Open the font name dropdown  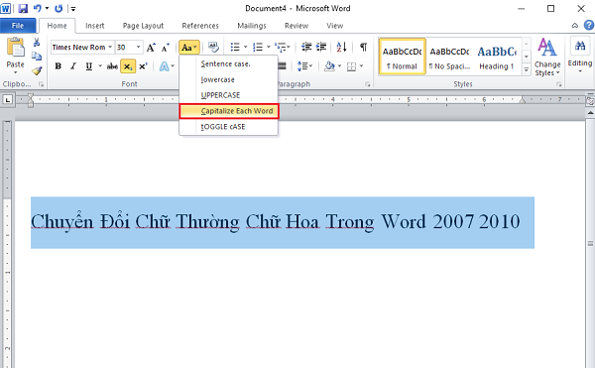point(110,47)
